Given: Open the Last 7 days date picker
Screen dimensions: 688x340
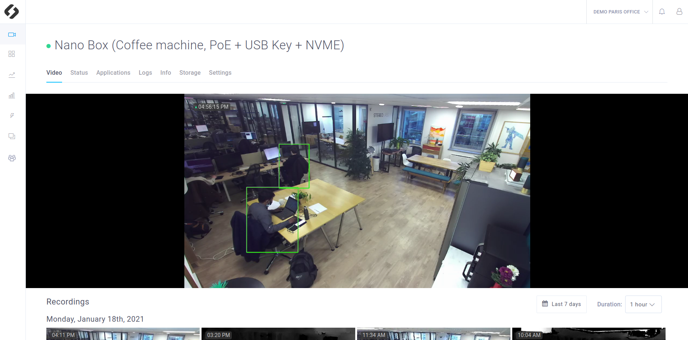Looking at the screenshot, I should click(562, 304).
